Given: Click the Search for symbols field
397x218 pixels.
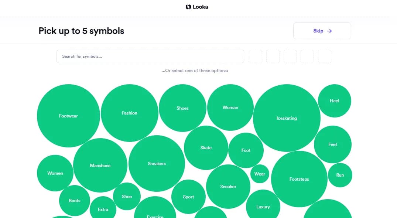Looking at the screenshot, I should click(150, 57).
